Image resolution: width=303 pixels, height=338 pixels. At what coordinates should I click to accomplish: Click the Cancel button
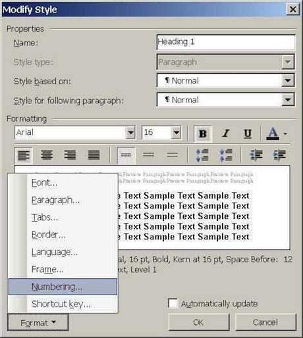(x=265, y=322)
